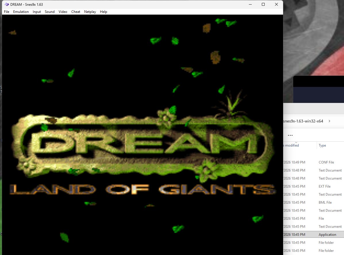Open the Netplay menu
Screen dimensions: 344x255
tap(90, 12)
